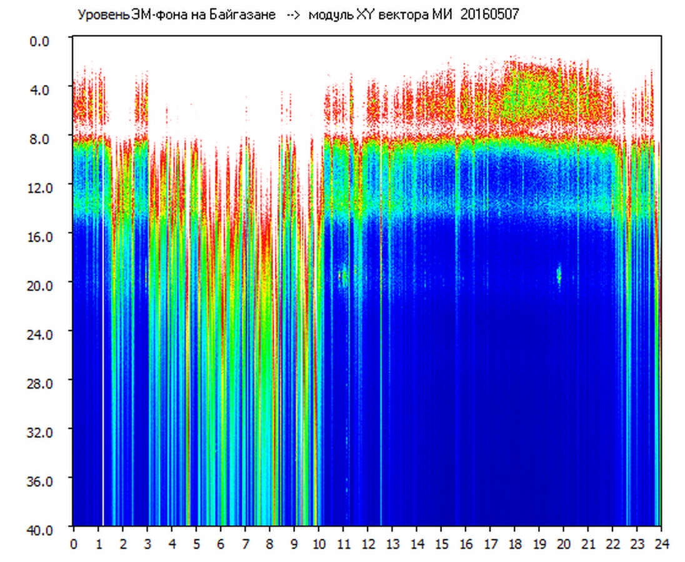
Task: Click the small green spot near hour 11
Action: 343,275
